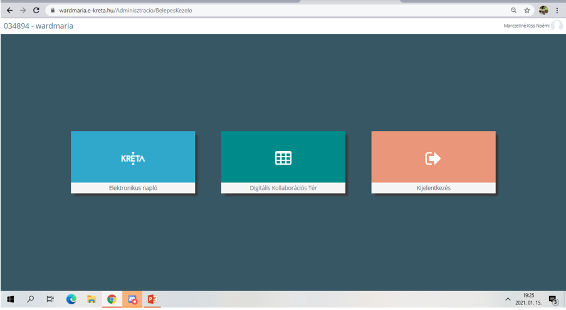Switch to Chrome on the taskbar
The height and width of the screenshot is (310, 566).
112,299
